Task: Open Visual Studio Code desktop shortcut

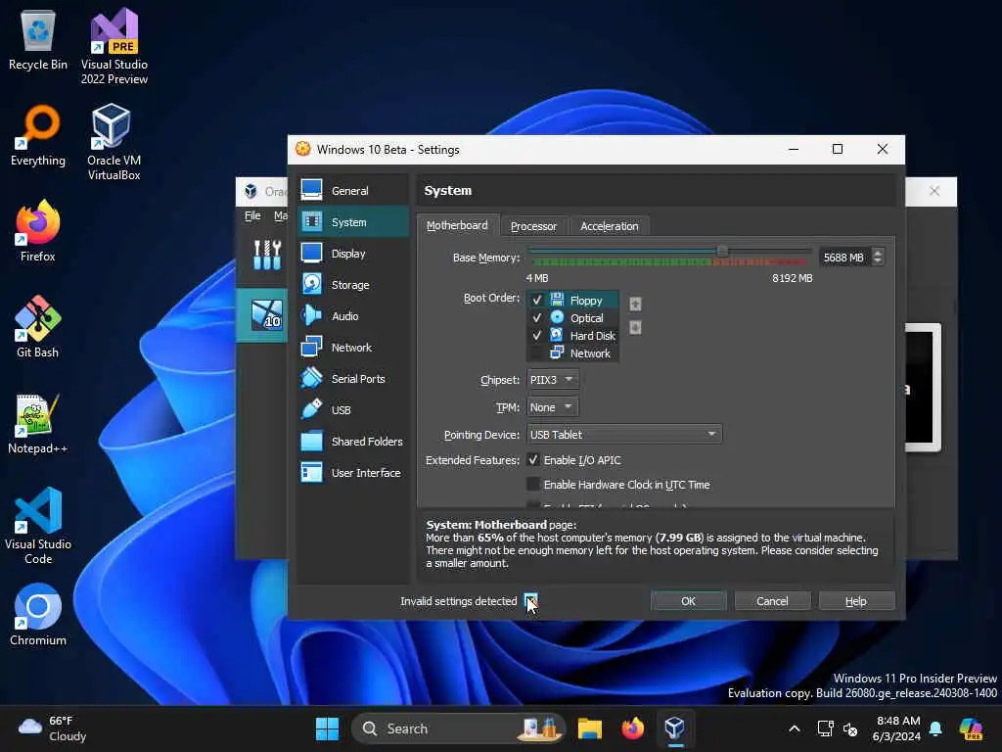Action: [x=38, y=526]
